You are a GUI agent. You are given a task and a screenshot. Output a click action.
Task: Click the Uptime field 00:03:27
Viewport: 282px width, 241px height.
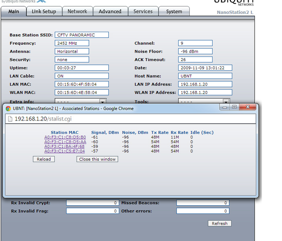pos(82,68)
